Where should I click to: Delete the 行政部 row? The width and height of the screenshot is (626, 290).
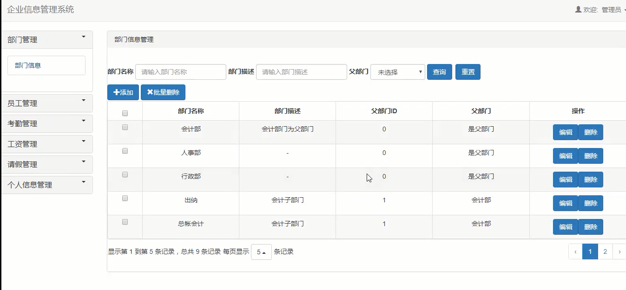tap(591, 180)
